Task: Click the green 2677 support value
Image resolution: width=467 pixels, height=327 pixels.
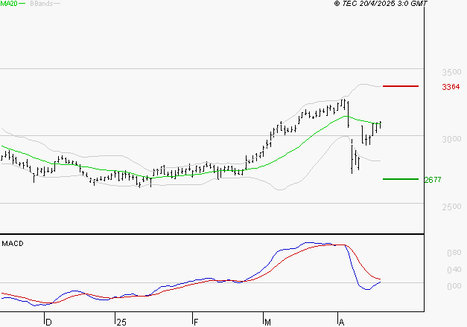Action: point(433,180)
